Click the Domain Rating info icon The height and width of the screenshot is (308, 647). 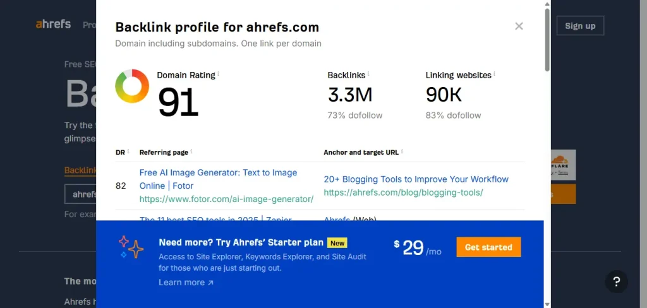(x=219, y=74)
